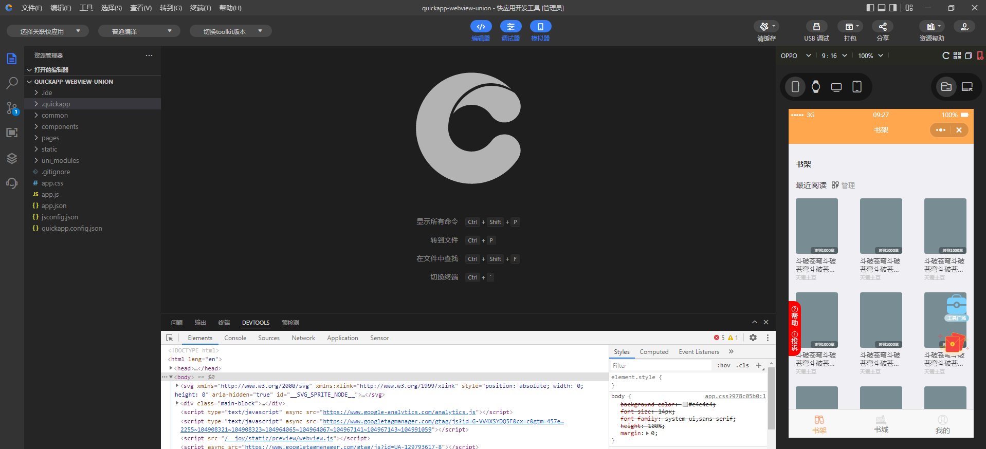Viewport: 986px width, 449px height.
Task: Switch to the 终端 panel tab
Action: tap(224, 323)
